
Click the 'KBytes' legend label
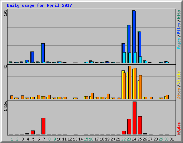pos(179,128)
